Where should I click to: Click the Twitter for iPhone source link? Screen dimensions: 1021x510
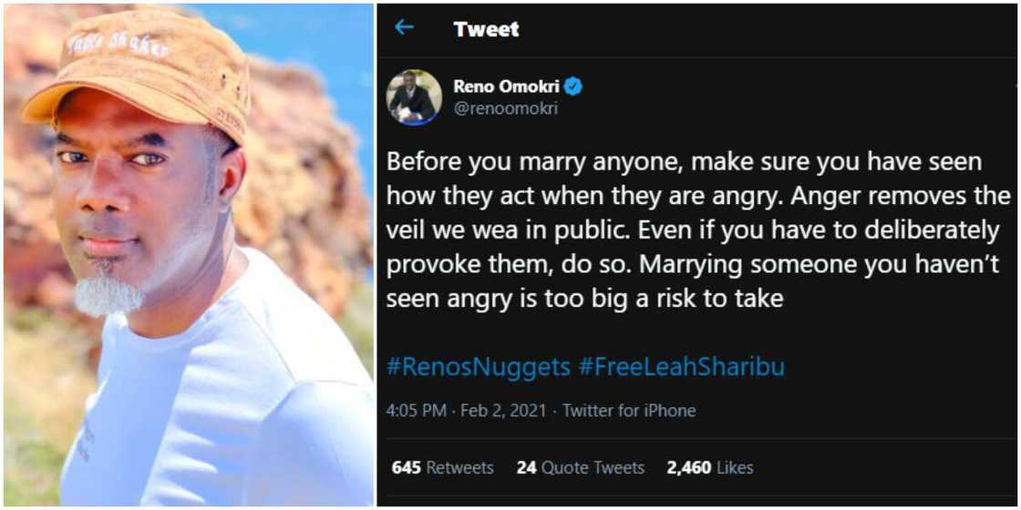[628, 411]
